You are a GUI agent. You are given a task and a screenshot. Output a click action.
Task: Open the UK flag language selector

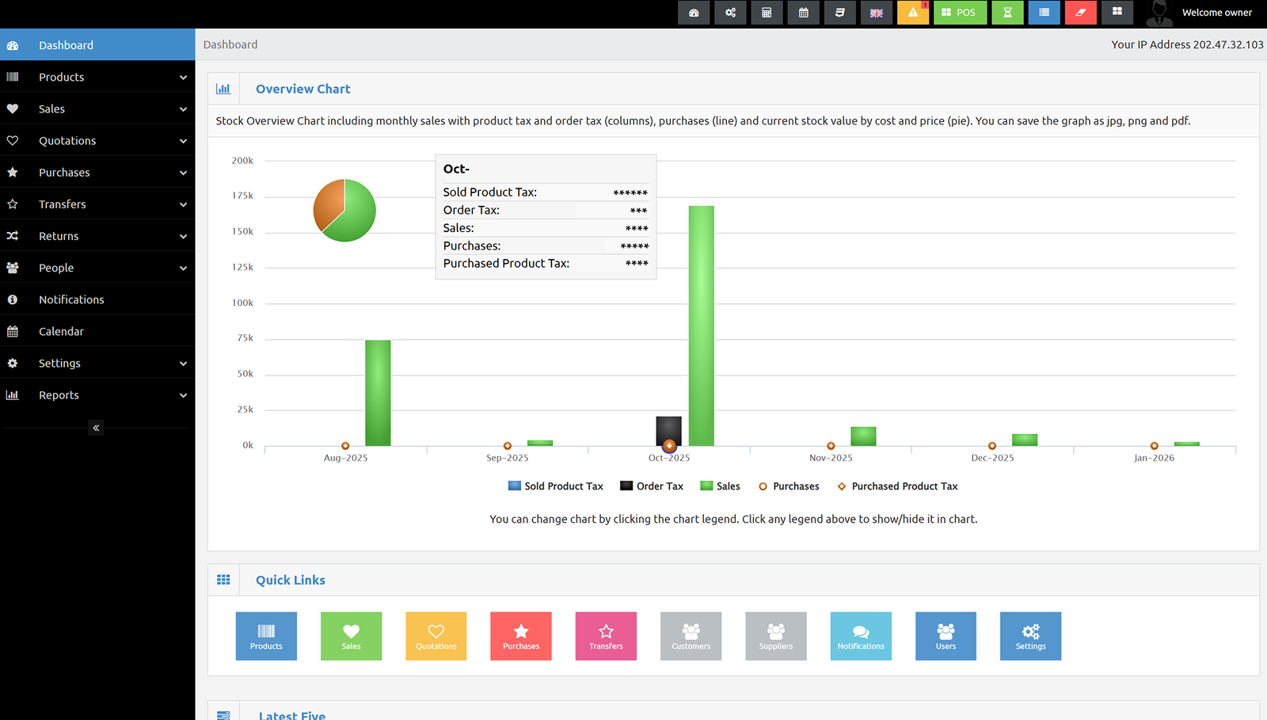876,13
